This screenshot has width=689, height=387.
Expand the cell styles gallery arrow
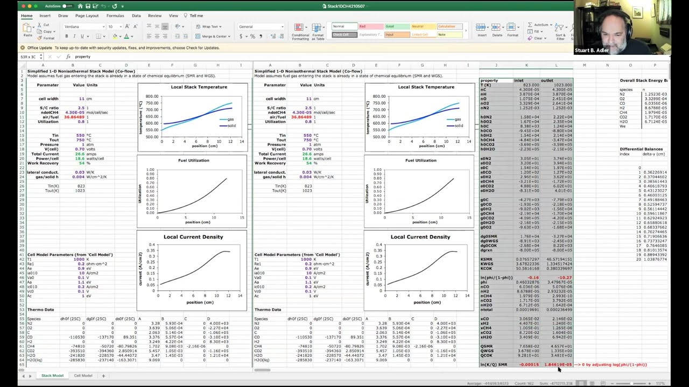[x=467, y=31]
